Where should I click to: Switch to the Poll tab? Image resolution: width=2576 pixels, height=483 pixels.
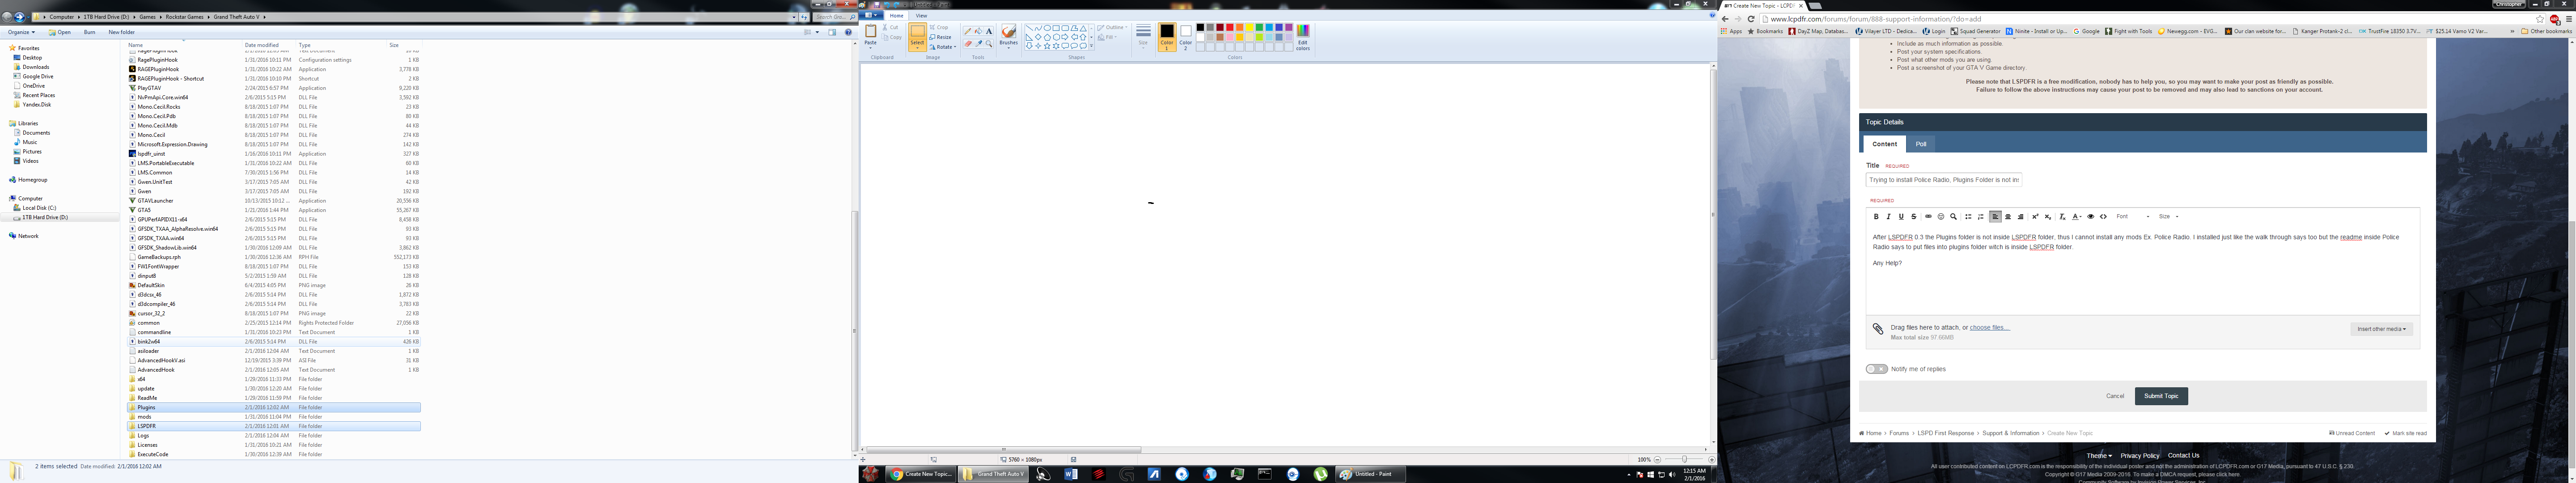tap(1921, 144)
